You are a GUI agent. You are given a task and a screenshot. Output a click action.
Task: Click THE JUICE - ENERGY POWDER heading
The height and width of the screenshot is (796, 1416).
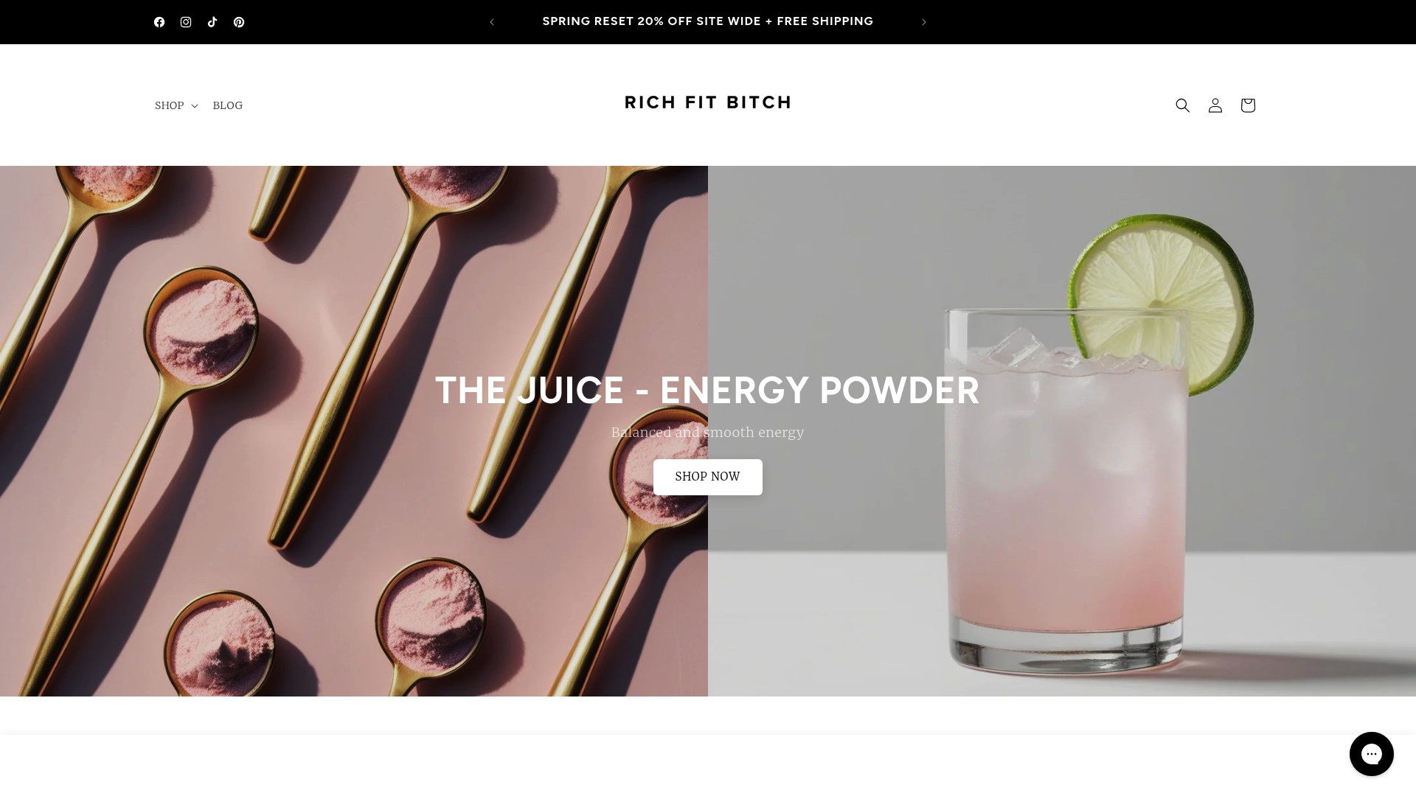point(708,391)
